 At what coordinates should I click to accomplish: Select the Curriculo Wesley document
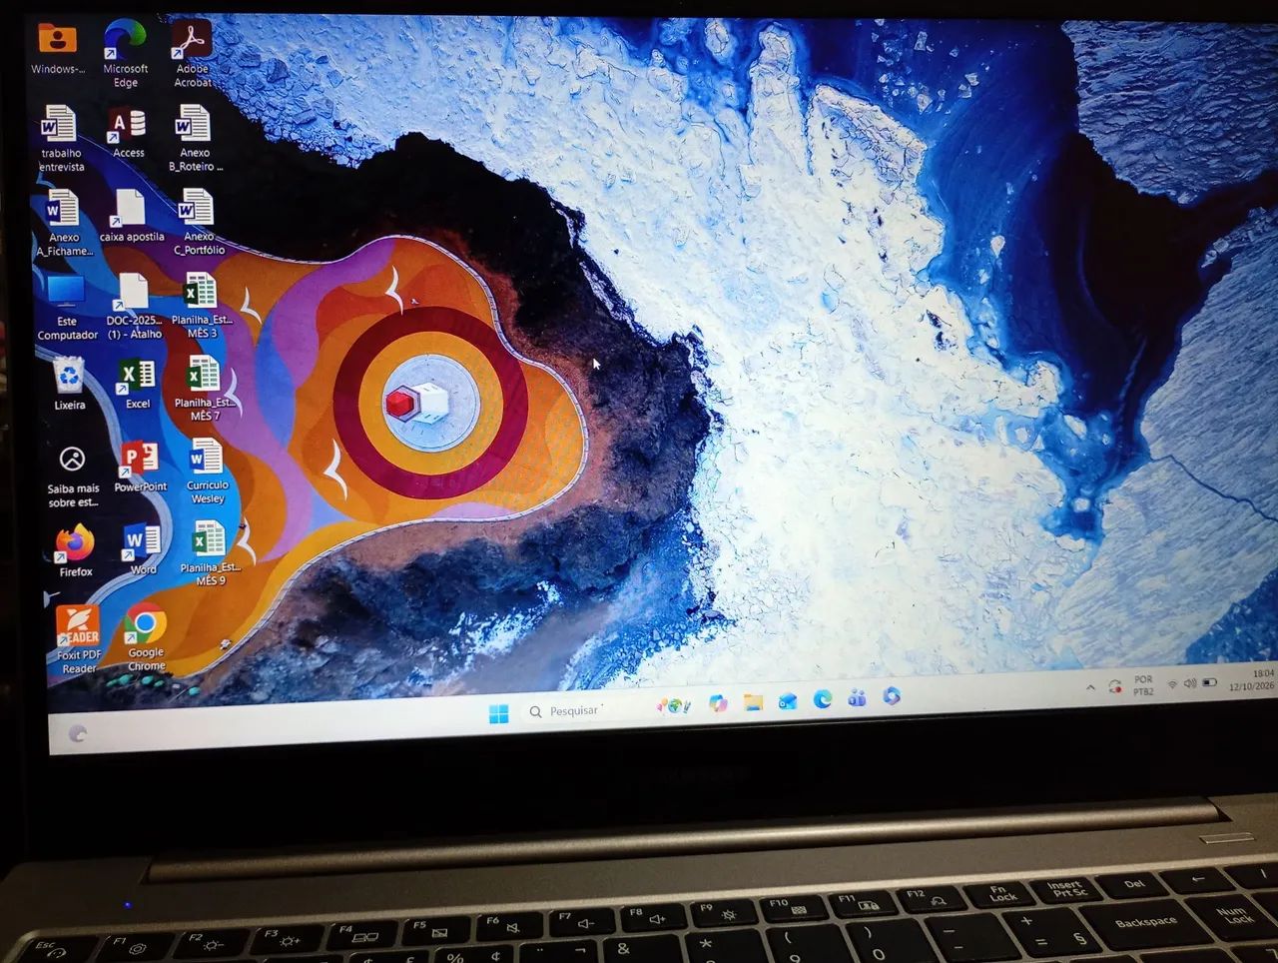click(x=207, y=472)
